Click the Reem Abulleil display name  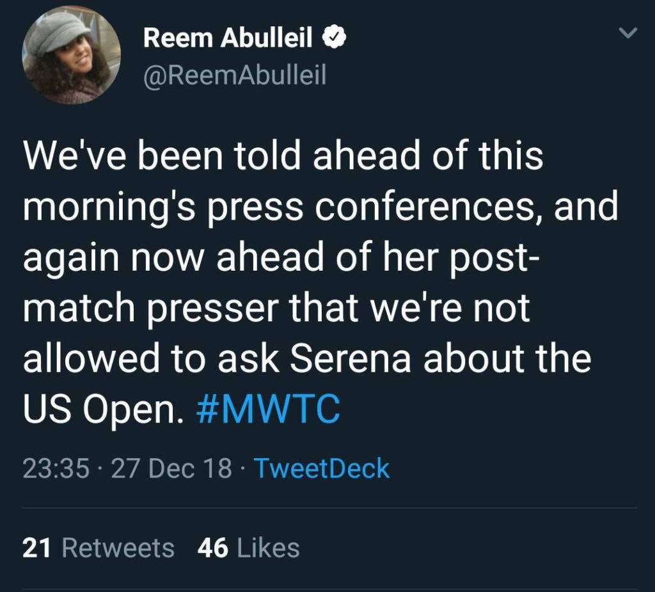[228, 39]
